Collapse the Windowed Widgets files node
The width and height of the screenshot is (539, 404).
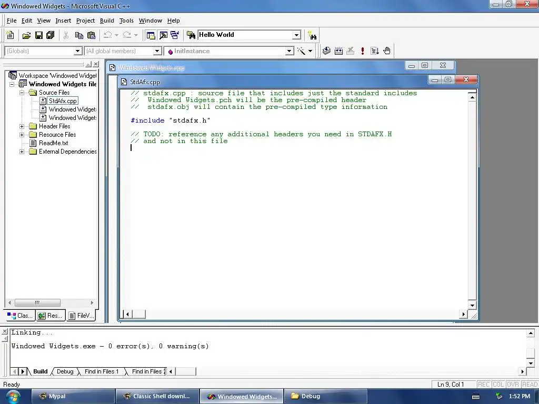pyautogui.click(x=12, y=84)
